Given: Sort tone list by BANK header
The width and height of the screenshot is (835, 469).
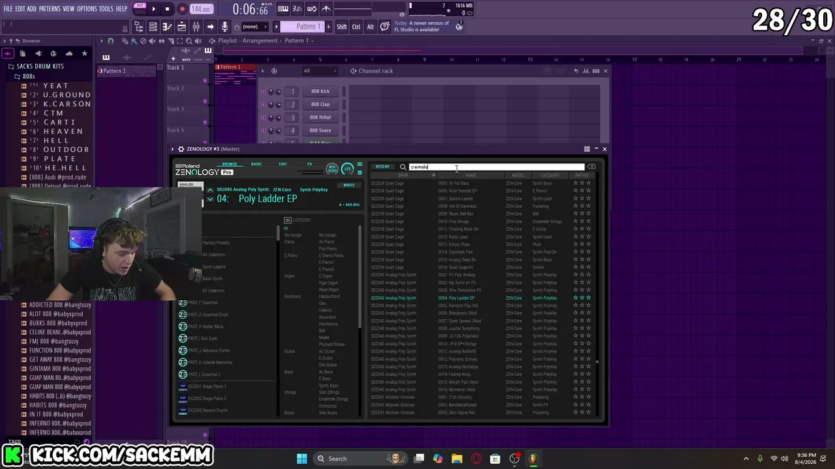Looking at the screenshot, I should click(403, 175).
